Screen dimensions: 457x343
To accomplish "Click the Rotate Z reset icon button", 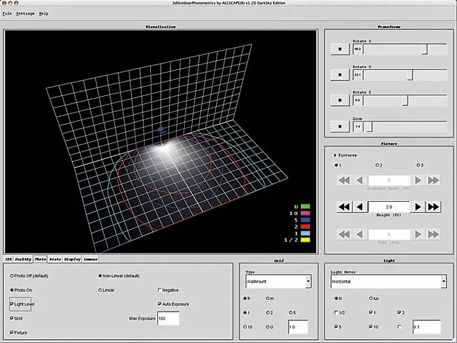I will point(339,101).
